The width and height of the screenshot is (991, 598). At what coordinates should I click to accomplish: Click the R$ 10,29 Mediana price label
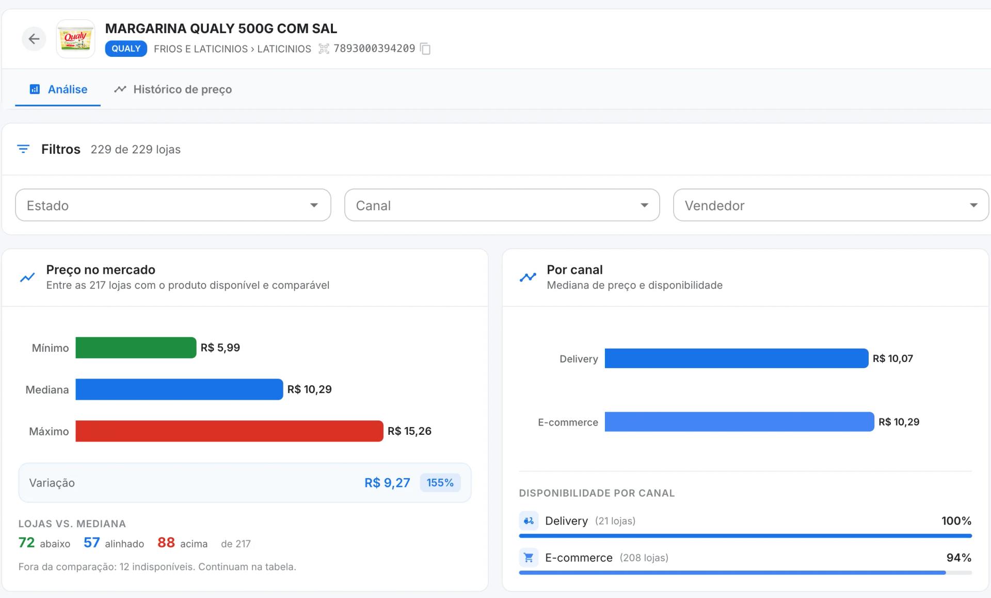click(x=309, y=389)
